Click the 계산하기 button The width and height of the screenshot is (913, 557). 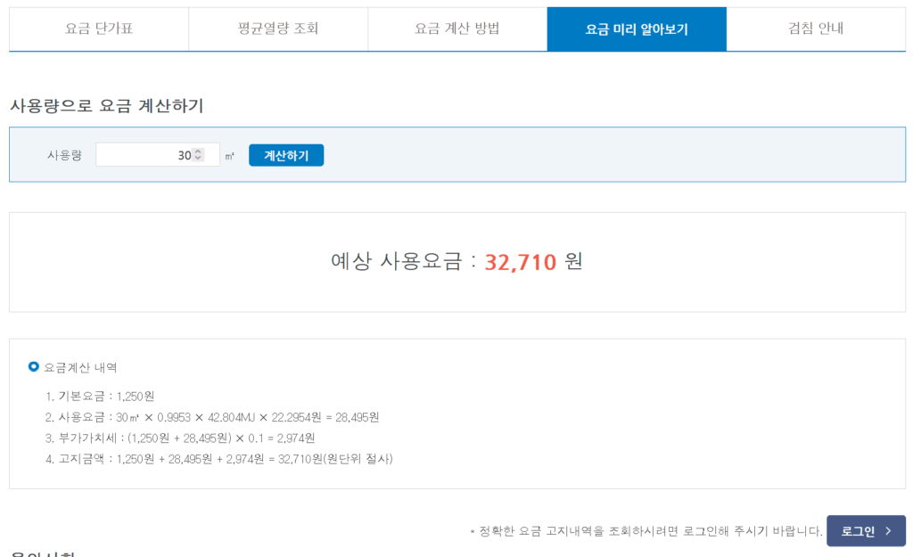pyautogui.click(x=286, y=155)
